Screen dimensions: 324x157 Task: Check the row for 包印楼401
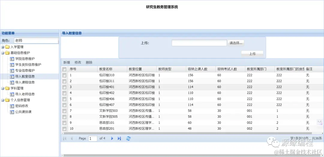(x=64, y=87)
